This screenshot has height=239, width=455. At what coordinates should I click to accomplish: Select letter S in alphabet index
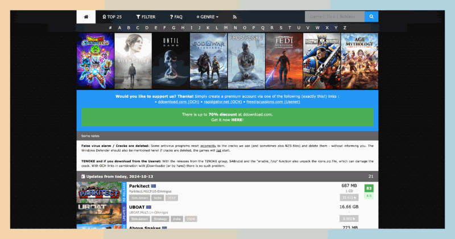coord(280,28)
